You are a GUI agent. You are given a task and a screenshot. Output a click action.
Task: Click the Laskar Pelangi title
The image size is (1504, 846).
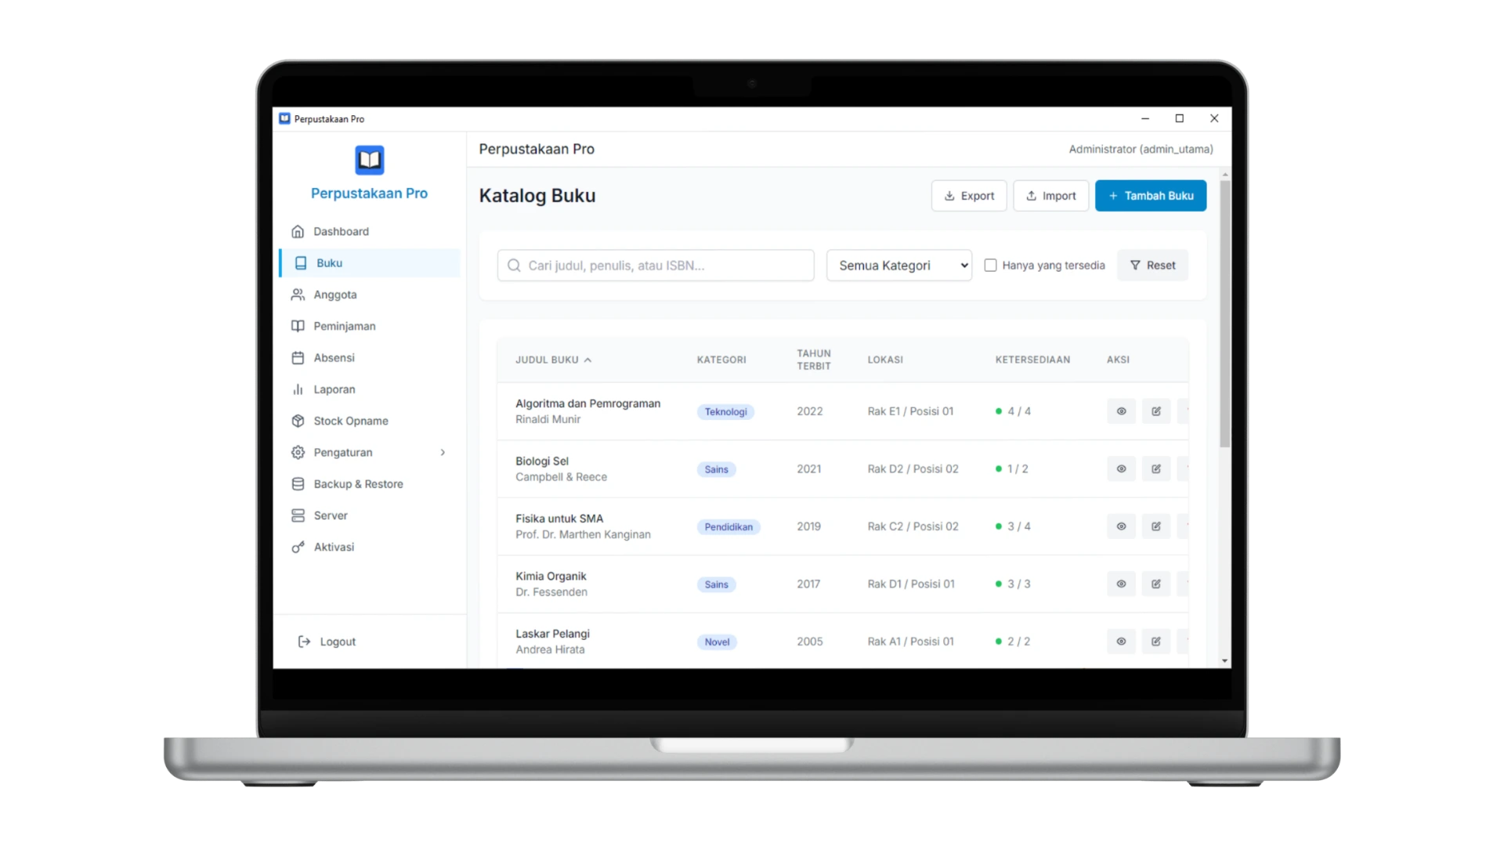[x=552, y=634]
